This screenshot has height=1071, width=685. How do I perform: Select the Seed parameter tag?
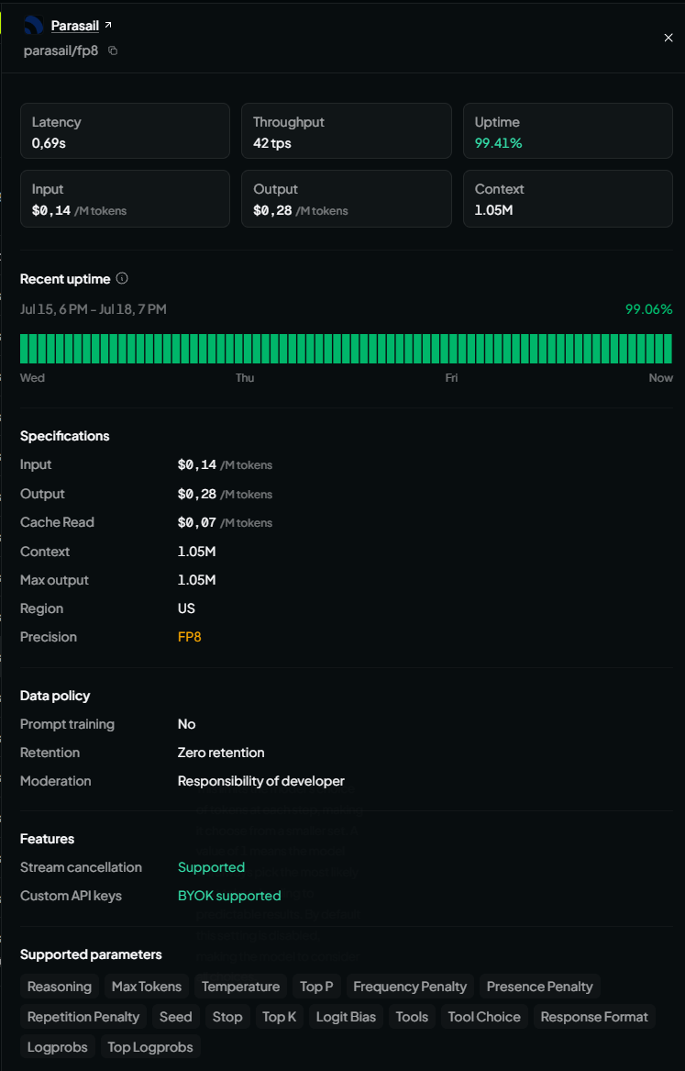176,1017
